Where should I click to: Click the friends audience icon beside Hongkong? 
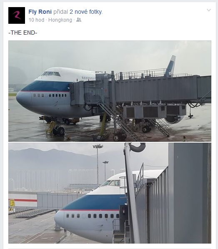tap(79, 20)
